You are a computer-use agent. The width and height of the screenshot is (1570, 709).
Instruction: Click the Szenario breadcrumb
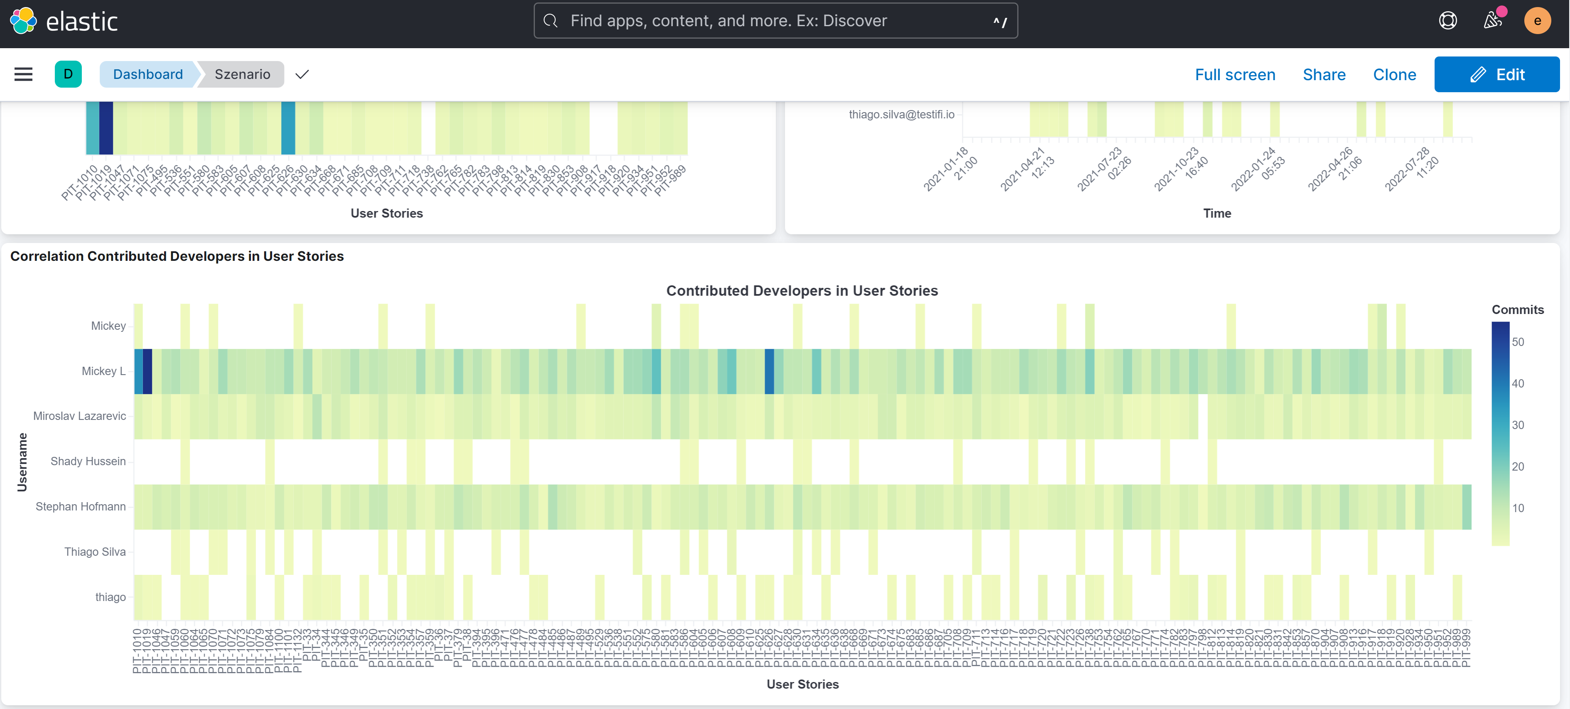(242, 74)
